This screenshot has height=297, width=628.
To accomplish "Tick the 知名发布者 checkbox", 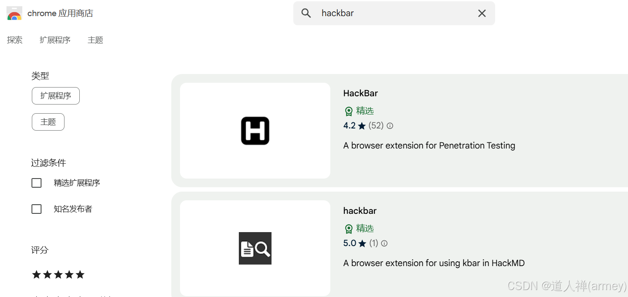I will 37,209.
